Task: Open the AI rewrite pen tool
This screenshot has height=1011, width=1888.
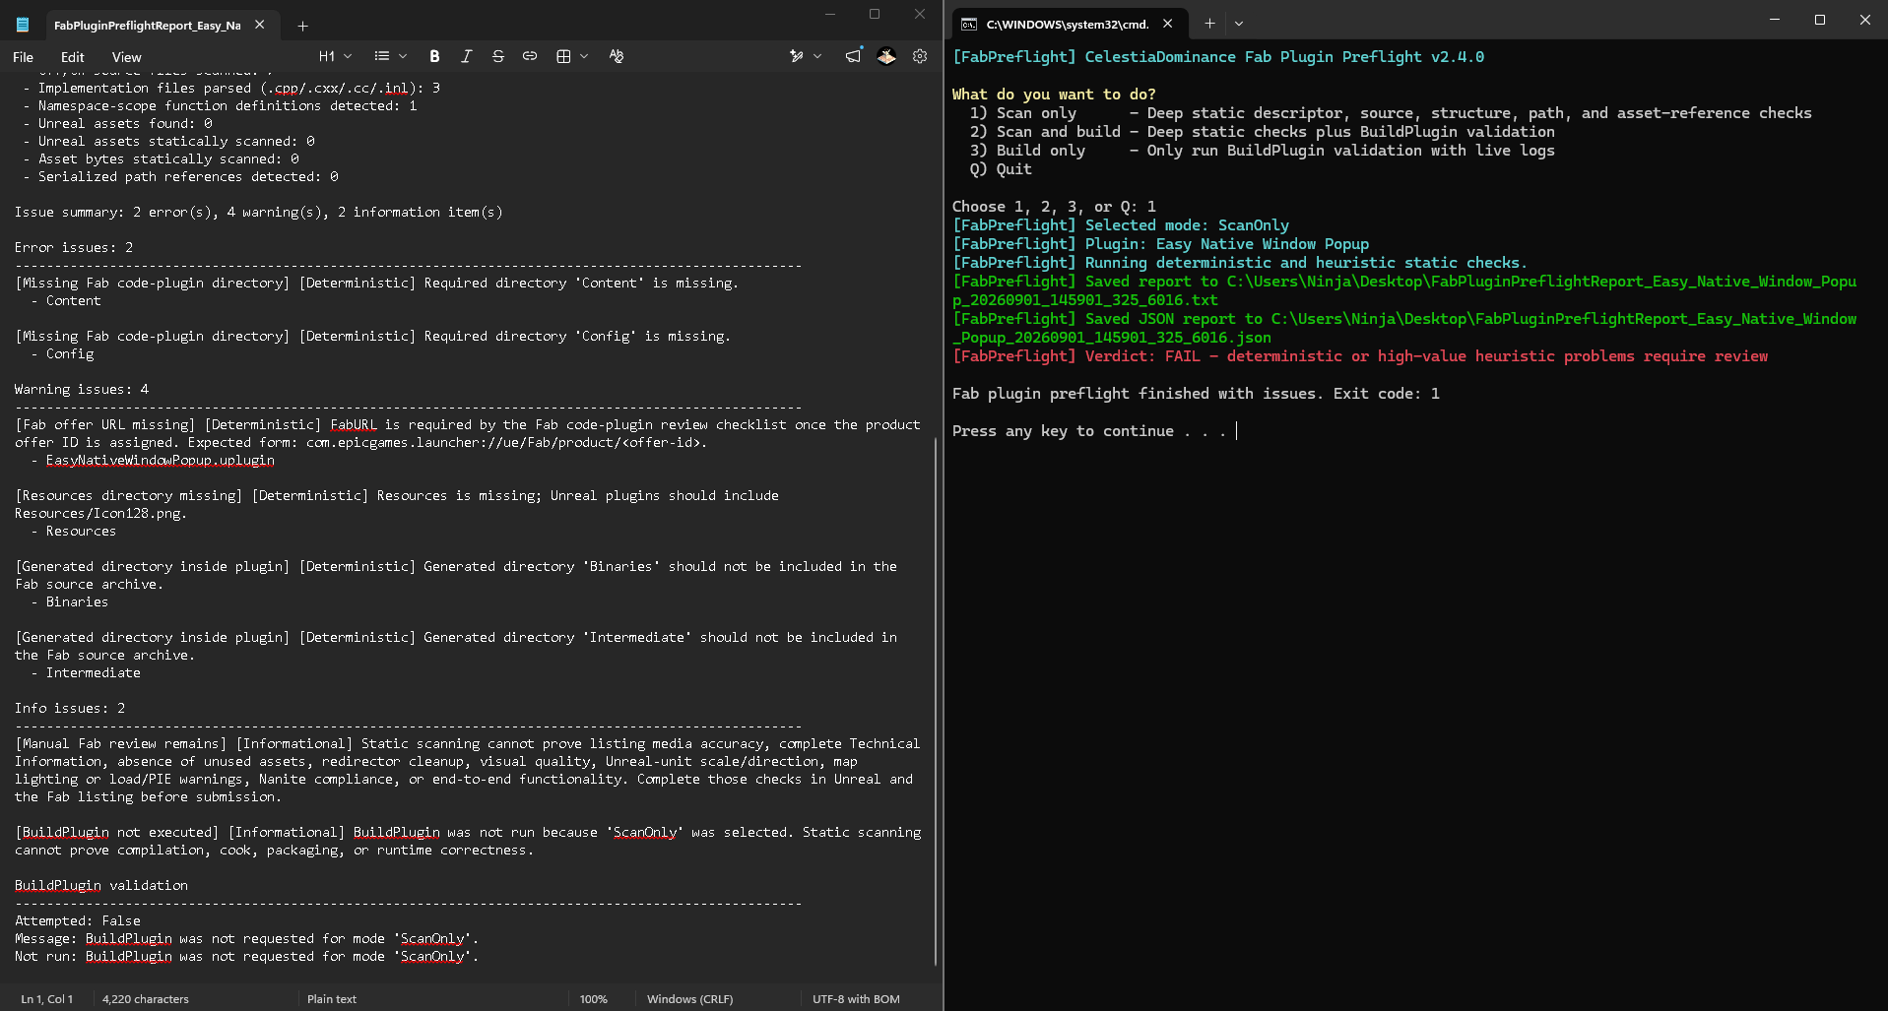Action: 797,56
